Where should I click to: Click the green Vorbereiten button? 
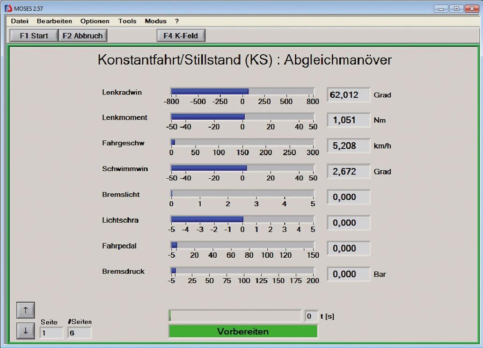point(243,331)
